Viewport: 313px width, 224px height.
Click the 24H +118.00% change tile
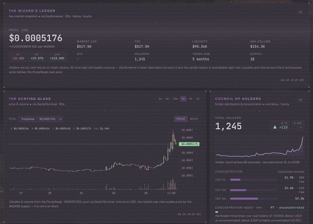57,56
